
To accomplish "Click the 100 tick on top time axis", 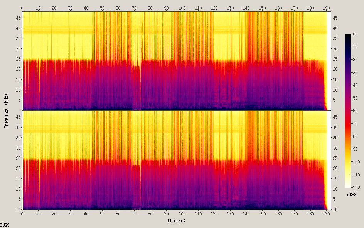I will point(182,8).
